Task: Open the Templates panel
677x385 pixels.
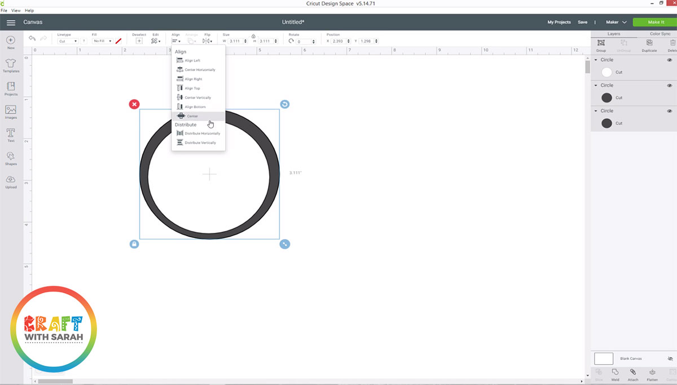Action: (11, 66)
